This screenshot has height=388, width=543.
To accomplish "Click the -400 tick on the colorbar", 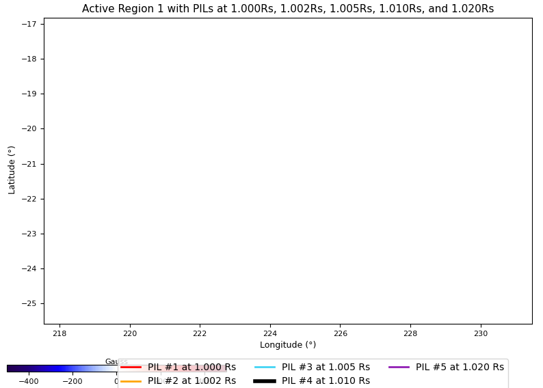I will coord(28,381).
